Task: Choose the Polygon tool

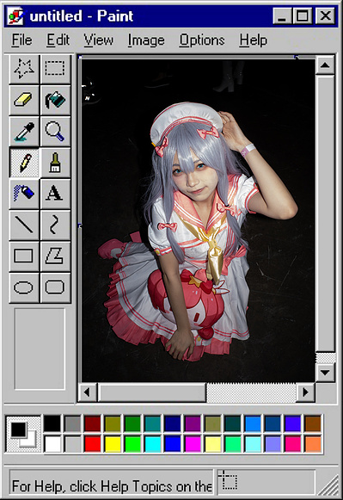Action: point(55,256)
